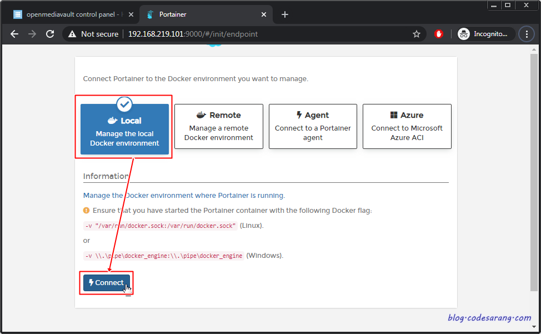Choose the Azure ACI option
541x334 pixels.
tap(407, 126)
